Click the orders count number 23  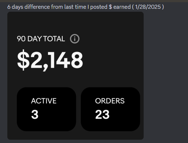(x=102, y=114)
